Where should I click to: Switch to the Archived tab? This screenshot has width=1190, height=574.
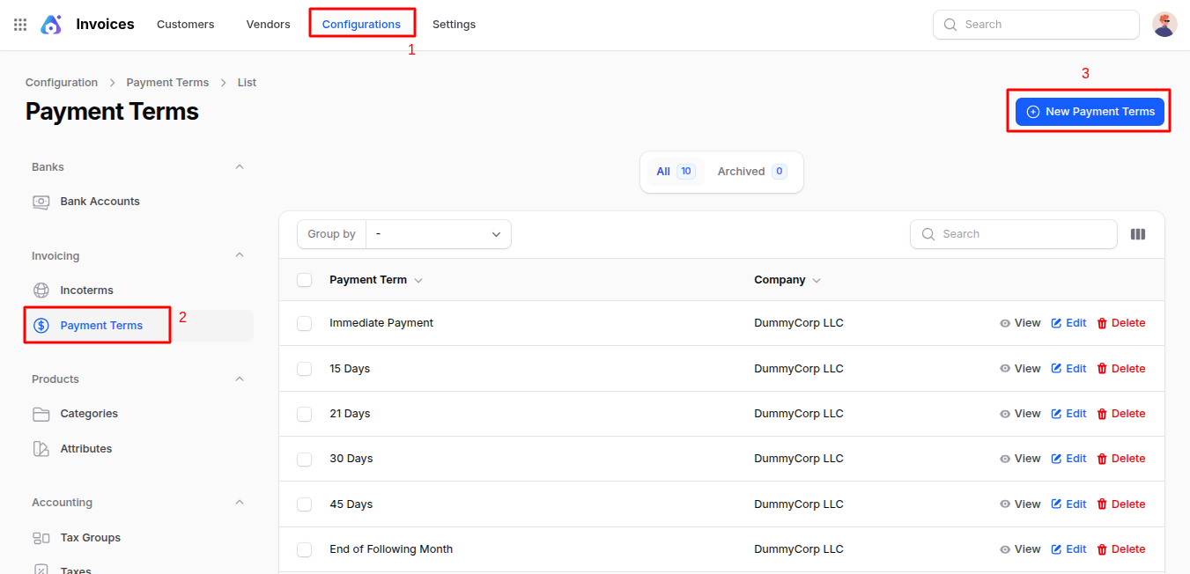(751, 172)
